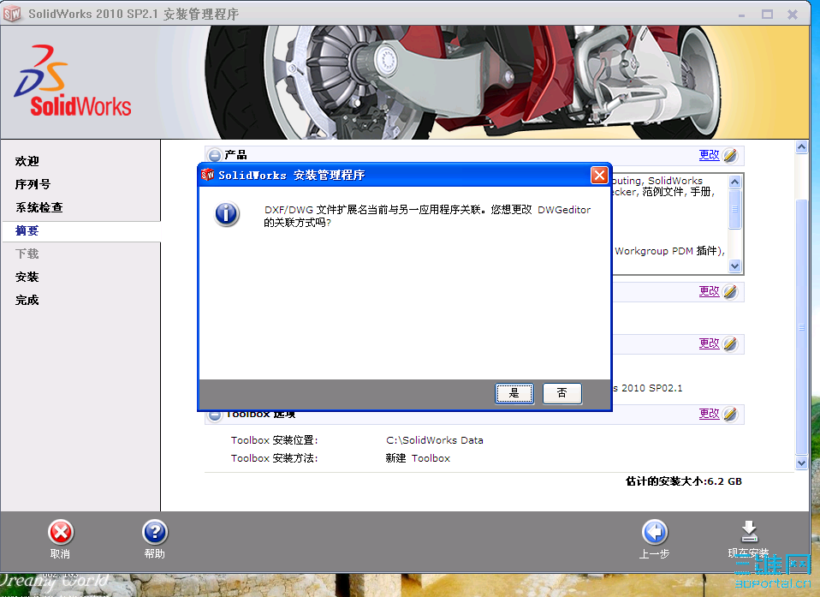Click '估计的安装大小:6.2 GB' text

684,481
